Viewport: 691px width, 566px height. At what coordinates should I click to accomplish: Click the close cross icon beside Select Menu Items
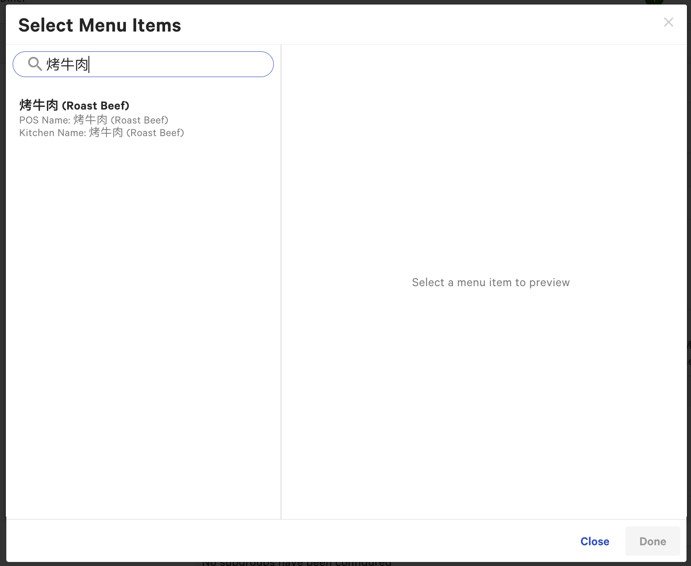click(668, 22)
